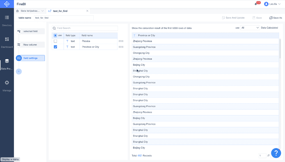Open the blue help question mark
Viewport: 285px width, 162px height.
click(x=276, y=153)
